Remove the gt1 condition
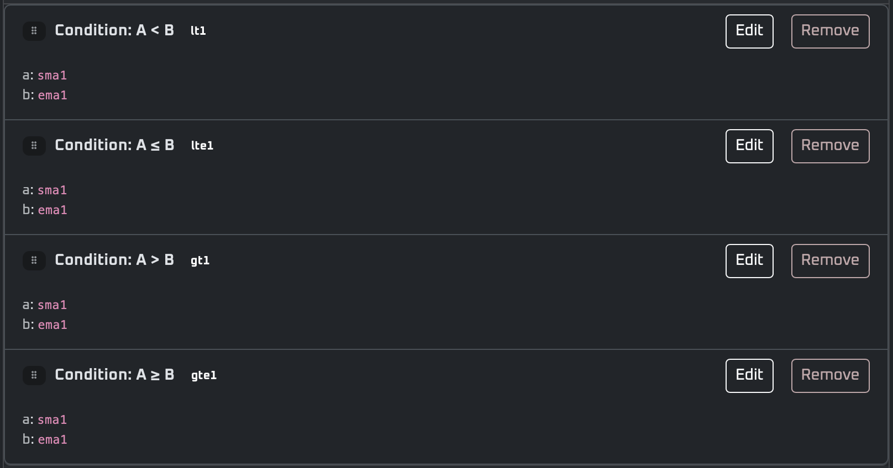Viewport: 893px width, 468px height. (830, 261)
